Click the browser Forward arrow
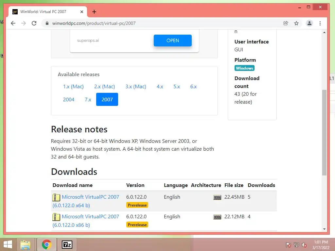The height and width of the screenshot is (251, 335). pos(24,23)
